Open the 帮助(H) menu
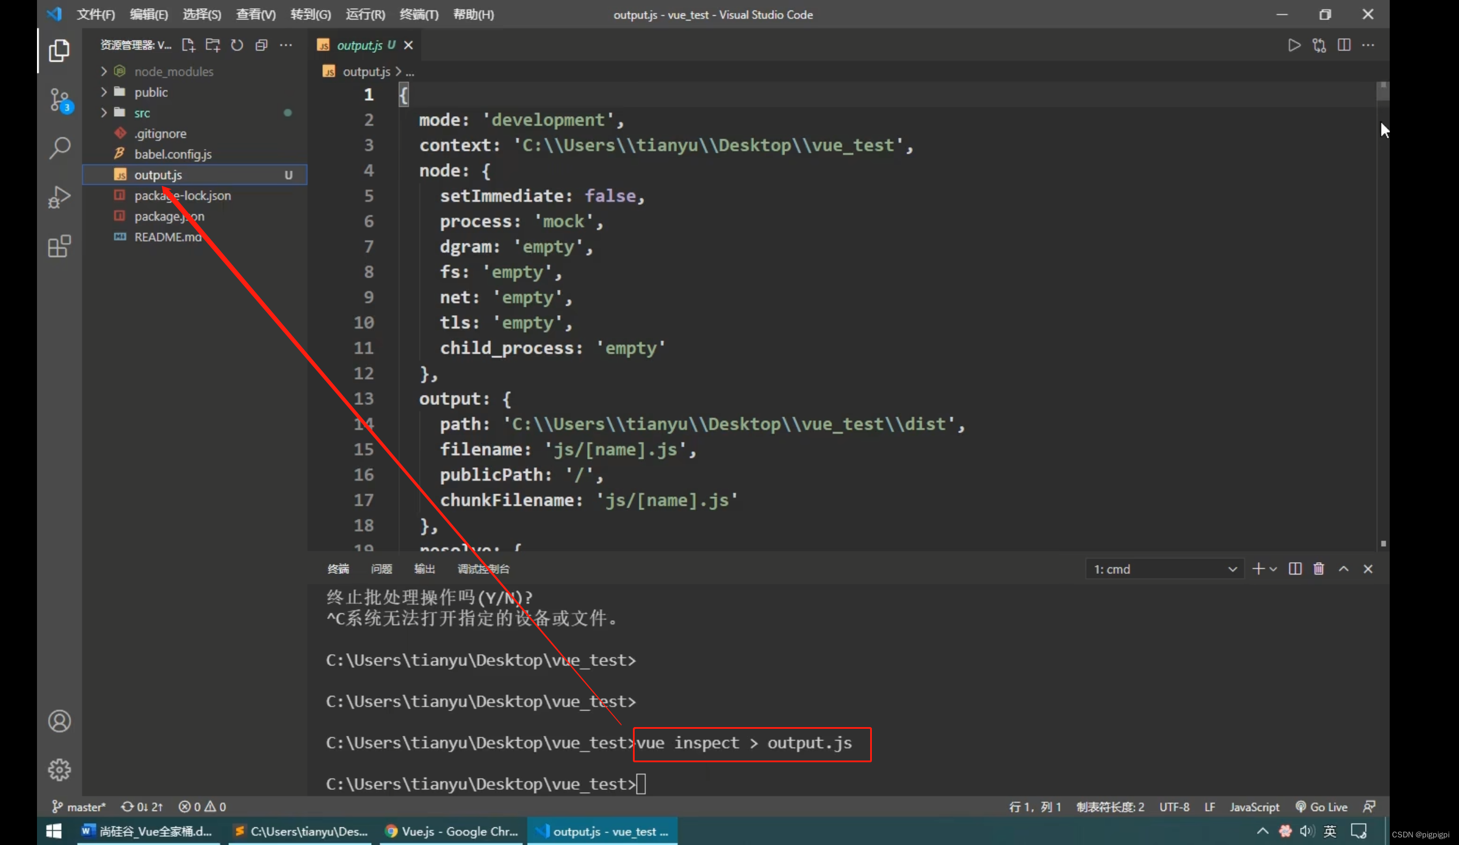Image resolution: width=1459 pixels, height=845 pixels. click(473, 14)
